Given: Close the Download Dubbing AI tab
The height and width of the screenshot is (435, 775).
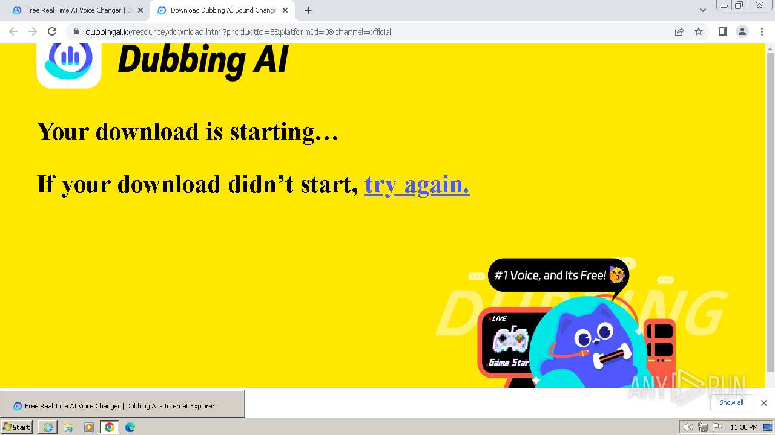Looking at the screenshot, I should coord(285,10).
